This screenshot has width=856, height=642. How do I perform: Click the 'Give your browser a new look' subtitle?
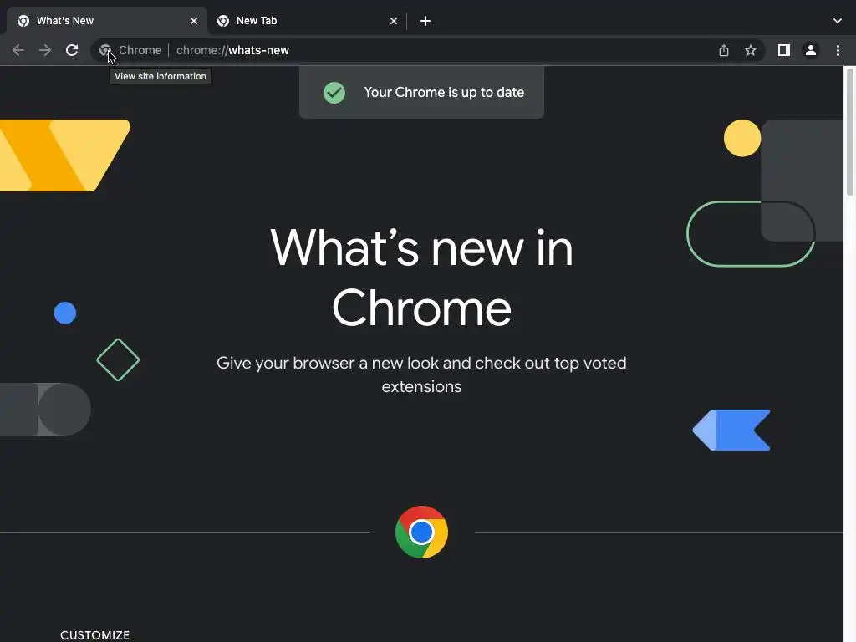421,374
